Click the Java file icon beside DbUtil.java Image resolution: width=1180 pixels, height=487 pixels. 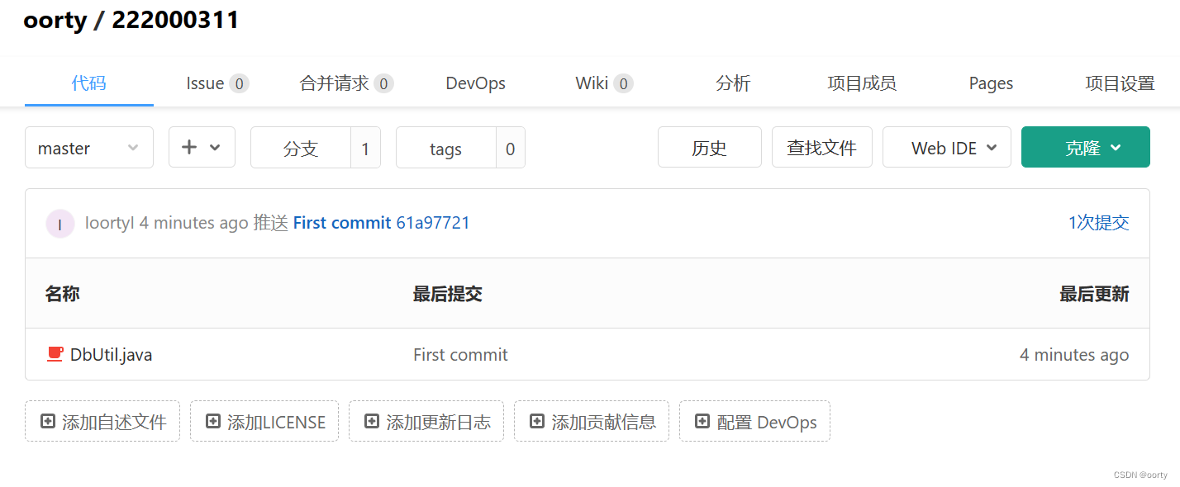click(x=55, y=354)
